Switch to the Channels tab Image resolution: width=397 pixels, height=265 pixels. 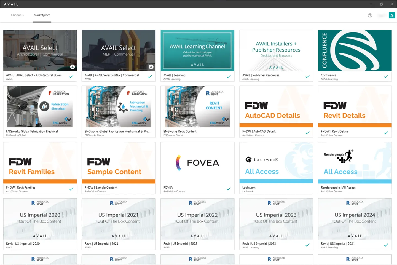pyautogui.click(x=17, y=15)
